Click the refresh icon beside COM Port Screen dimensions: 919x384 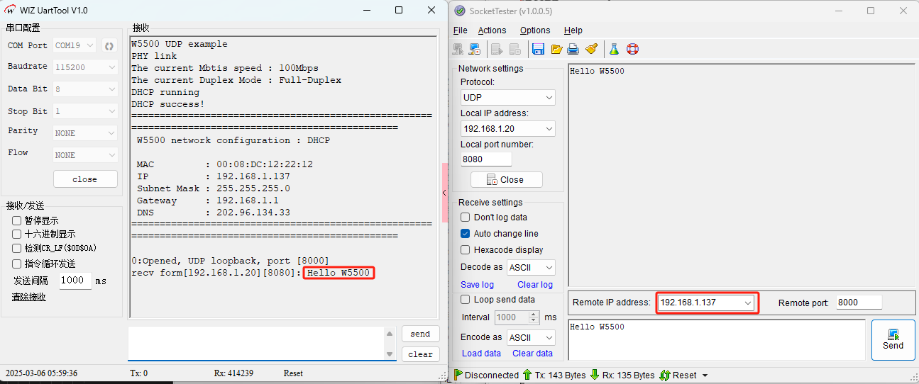pos(109,46)
